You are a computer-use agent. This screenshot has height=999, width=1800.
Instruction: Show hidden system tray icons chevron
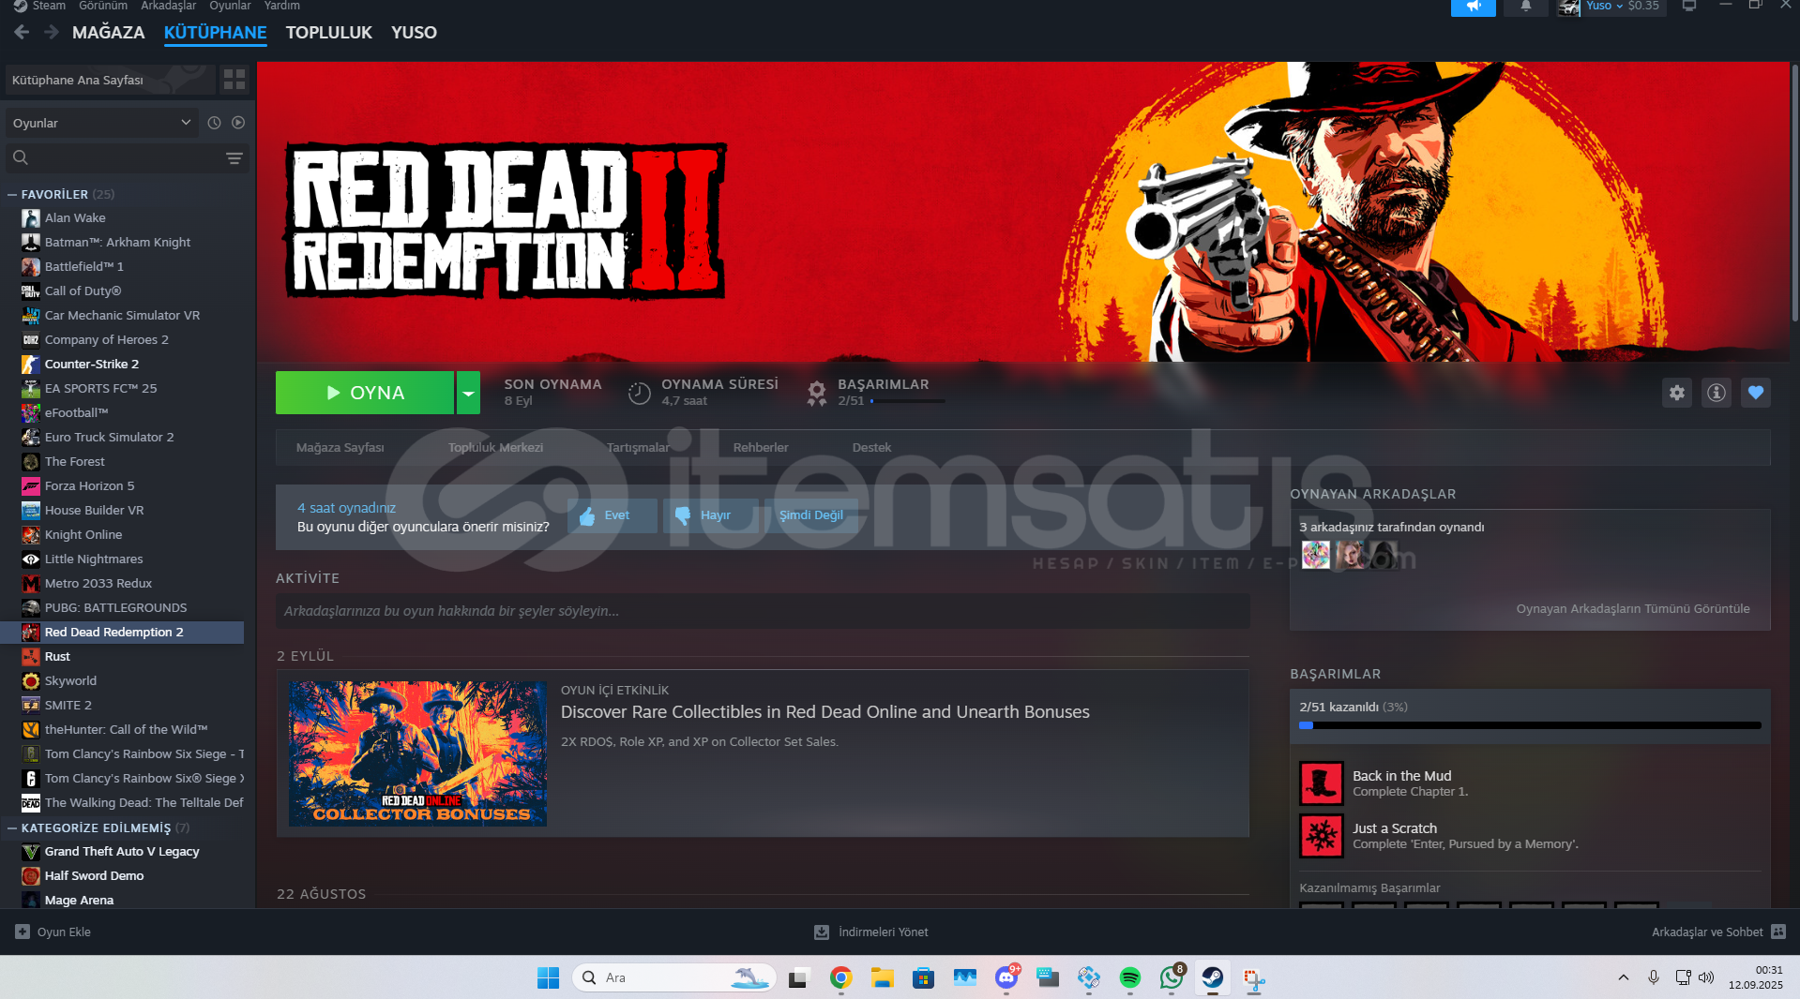point(1624,977)
